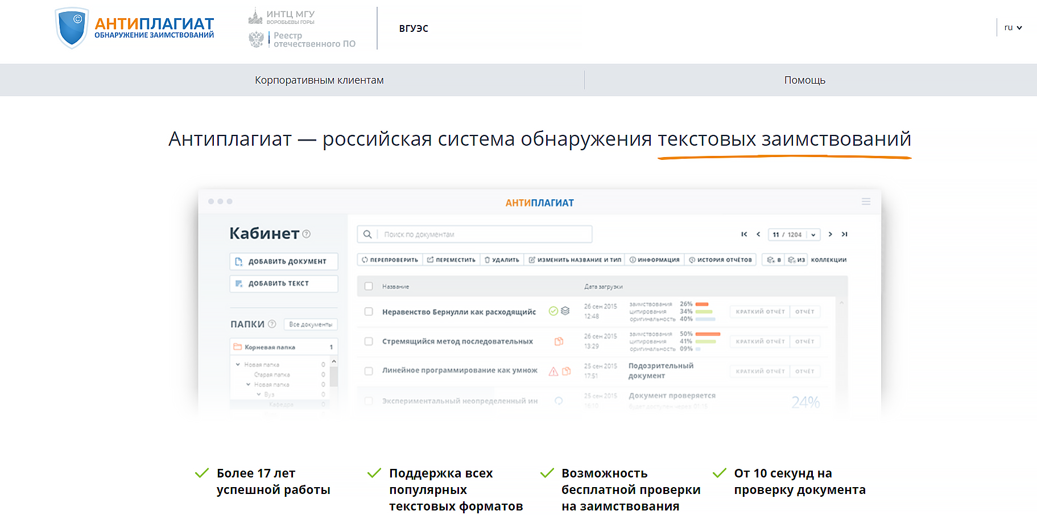Open Отчёт for Неравенство Бернулли
The width and height of the screenshot is (1037, 515).
click(805, 311)
